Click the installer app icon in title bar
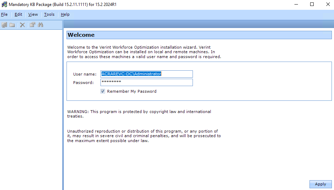This screenshot has height=190, width=334. pyautogui.click(x=4, y=5)
